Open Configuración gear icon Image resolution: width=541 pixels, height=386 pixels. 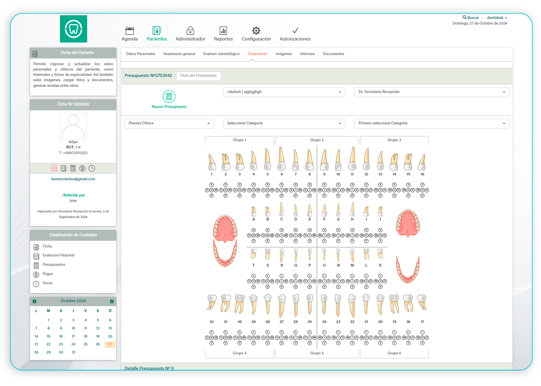pos(256,31)
